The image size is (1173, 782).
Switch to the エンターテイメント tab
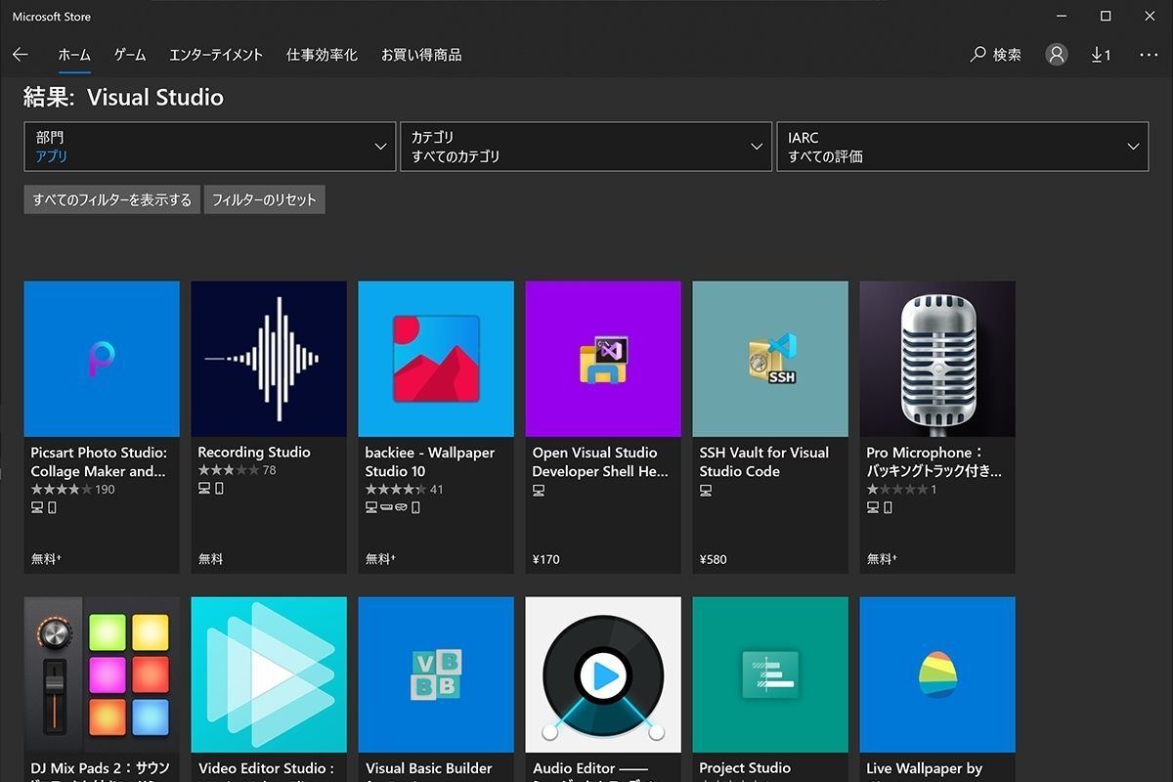click(216, 55)
